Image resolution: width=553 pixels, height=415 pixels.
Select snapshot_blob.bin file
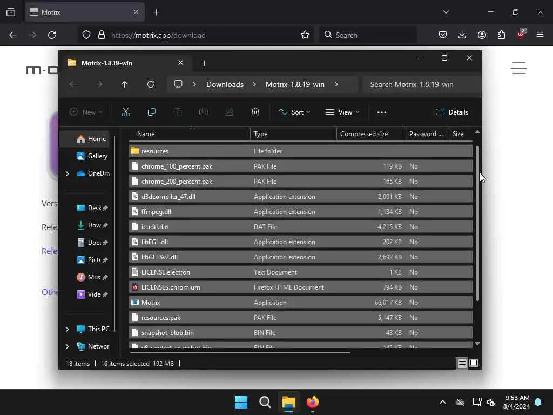300,333
